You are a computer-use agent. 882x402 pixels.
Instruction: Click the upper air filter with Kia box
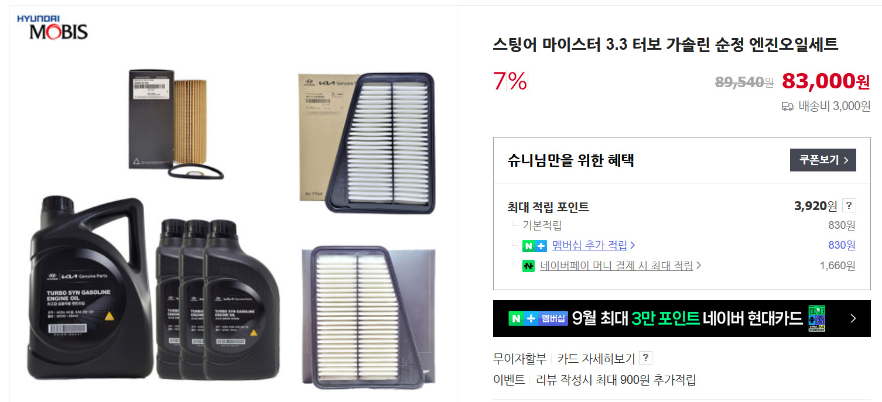pyautogui.click(x=367, y=141)
